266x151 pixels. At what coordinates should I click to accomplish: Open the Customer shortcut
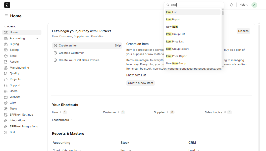click(110, 112)
